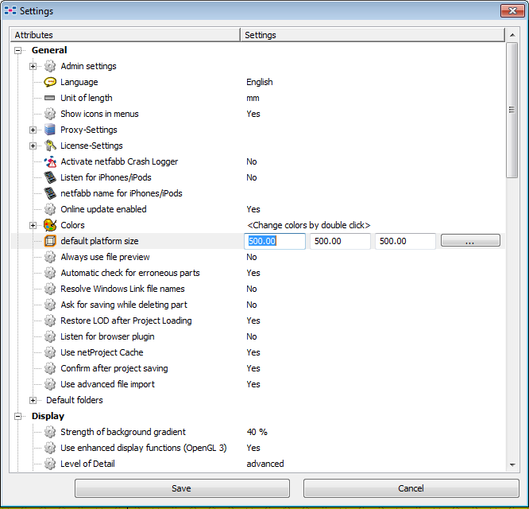The image size is (529, 509).
Task: Click the netfabb name for iPhones/iPods phone icon
Action: 50,193
